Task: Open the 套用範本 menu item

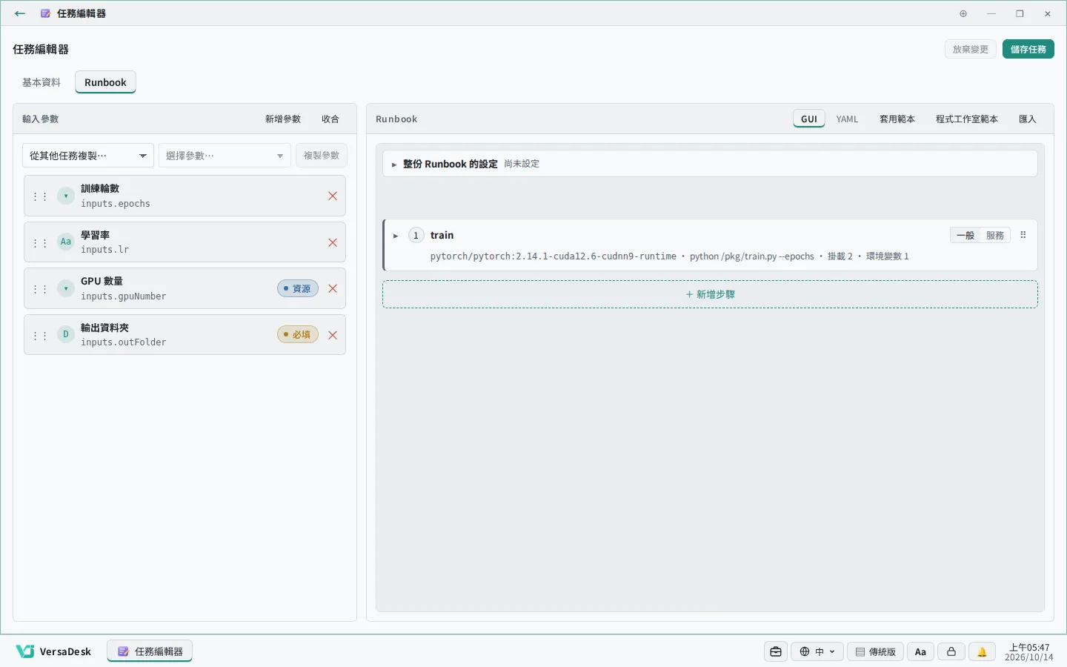Action: tap(897, 119)
